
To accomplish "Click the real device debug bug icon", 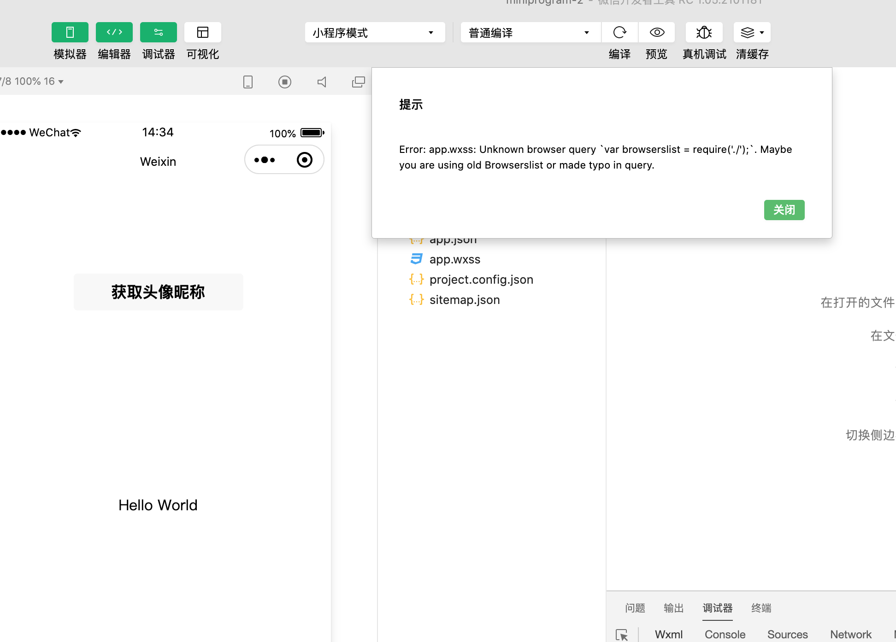I will point(704,32).
